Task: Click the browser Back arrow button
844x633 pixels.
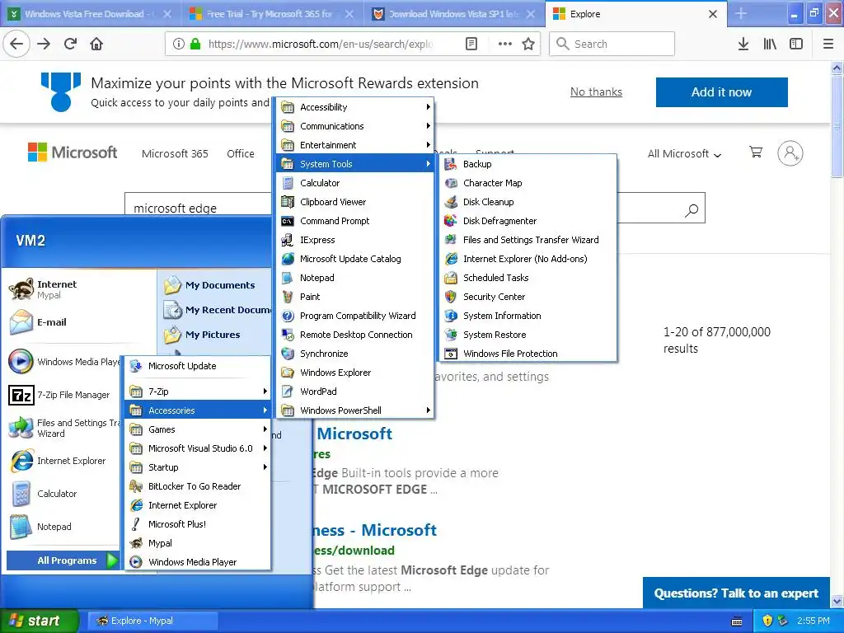Action: [x=16, y=44]
